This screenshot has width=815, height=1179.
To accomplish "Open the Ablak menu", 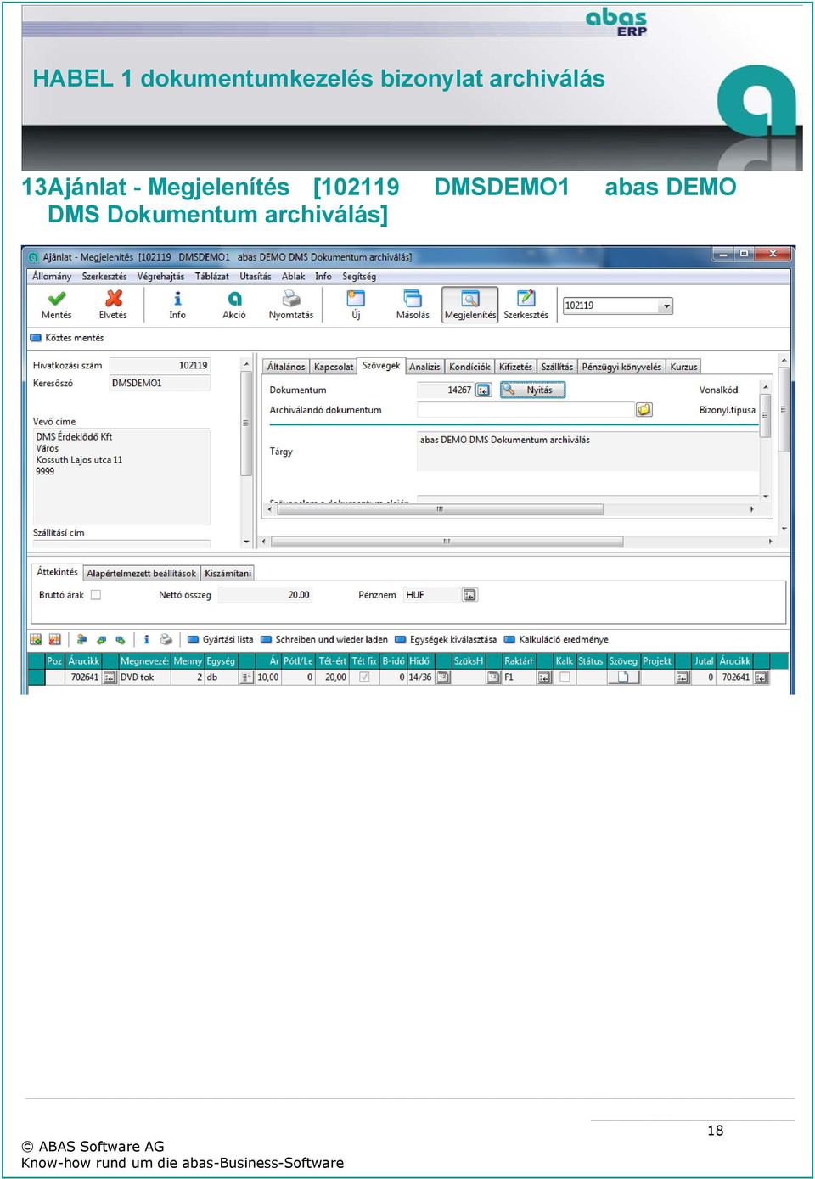I will 294,277.
